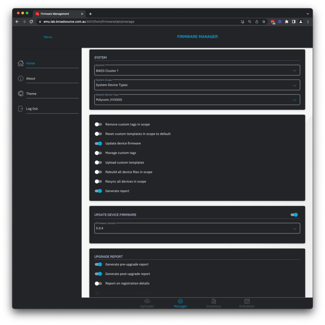Click the Theme palette icon
The width and height of the screenshot is (325, 325).
(x=21, y=93)
